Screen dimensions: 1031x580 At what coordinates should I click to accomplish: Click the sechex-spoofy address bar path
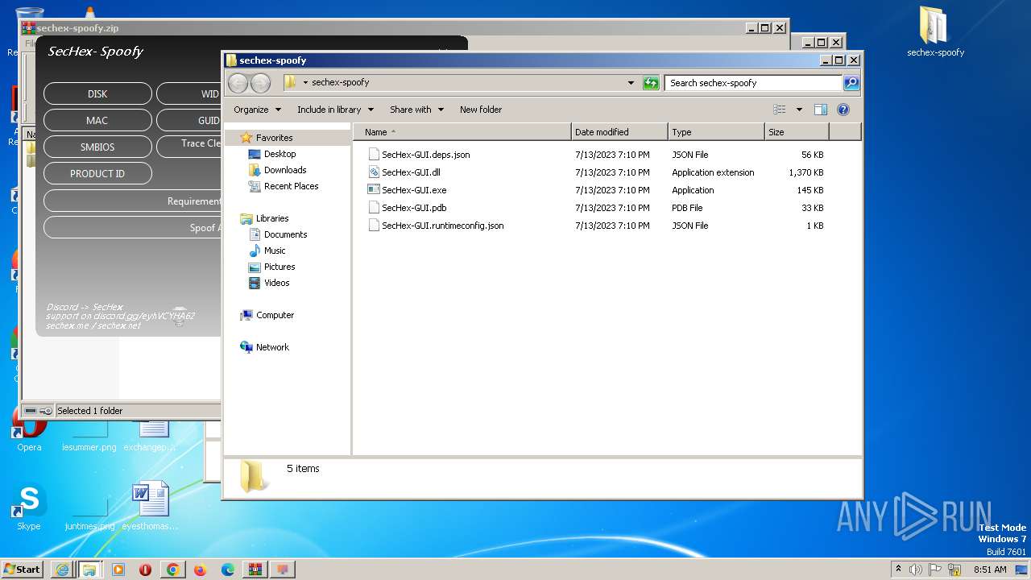(340, 82)
